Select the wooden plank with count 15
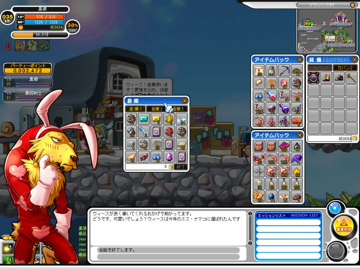360x270 pixels. coord(131,157)
